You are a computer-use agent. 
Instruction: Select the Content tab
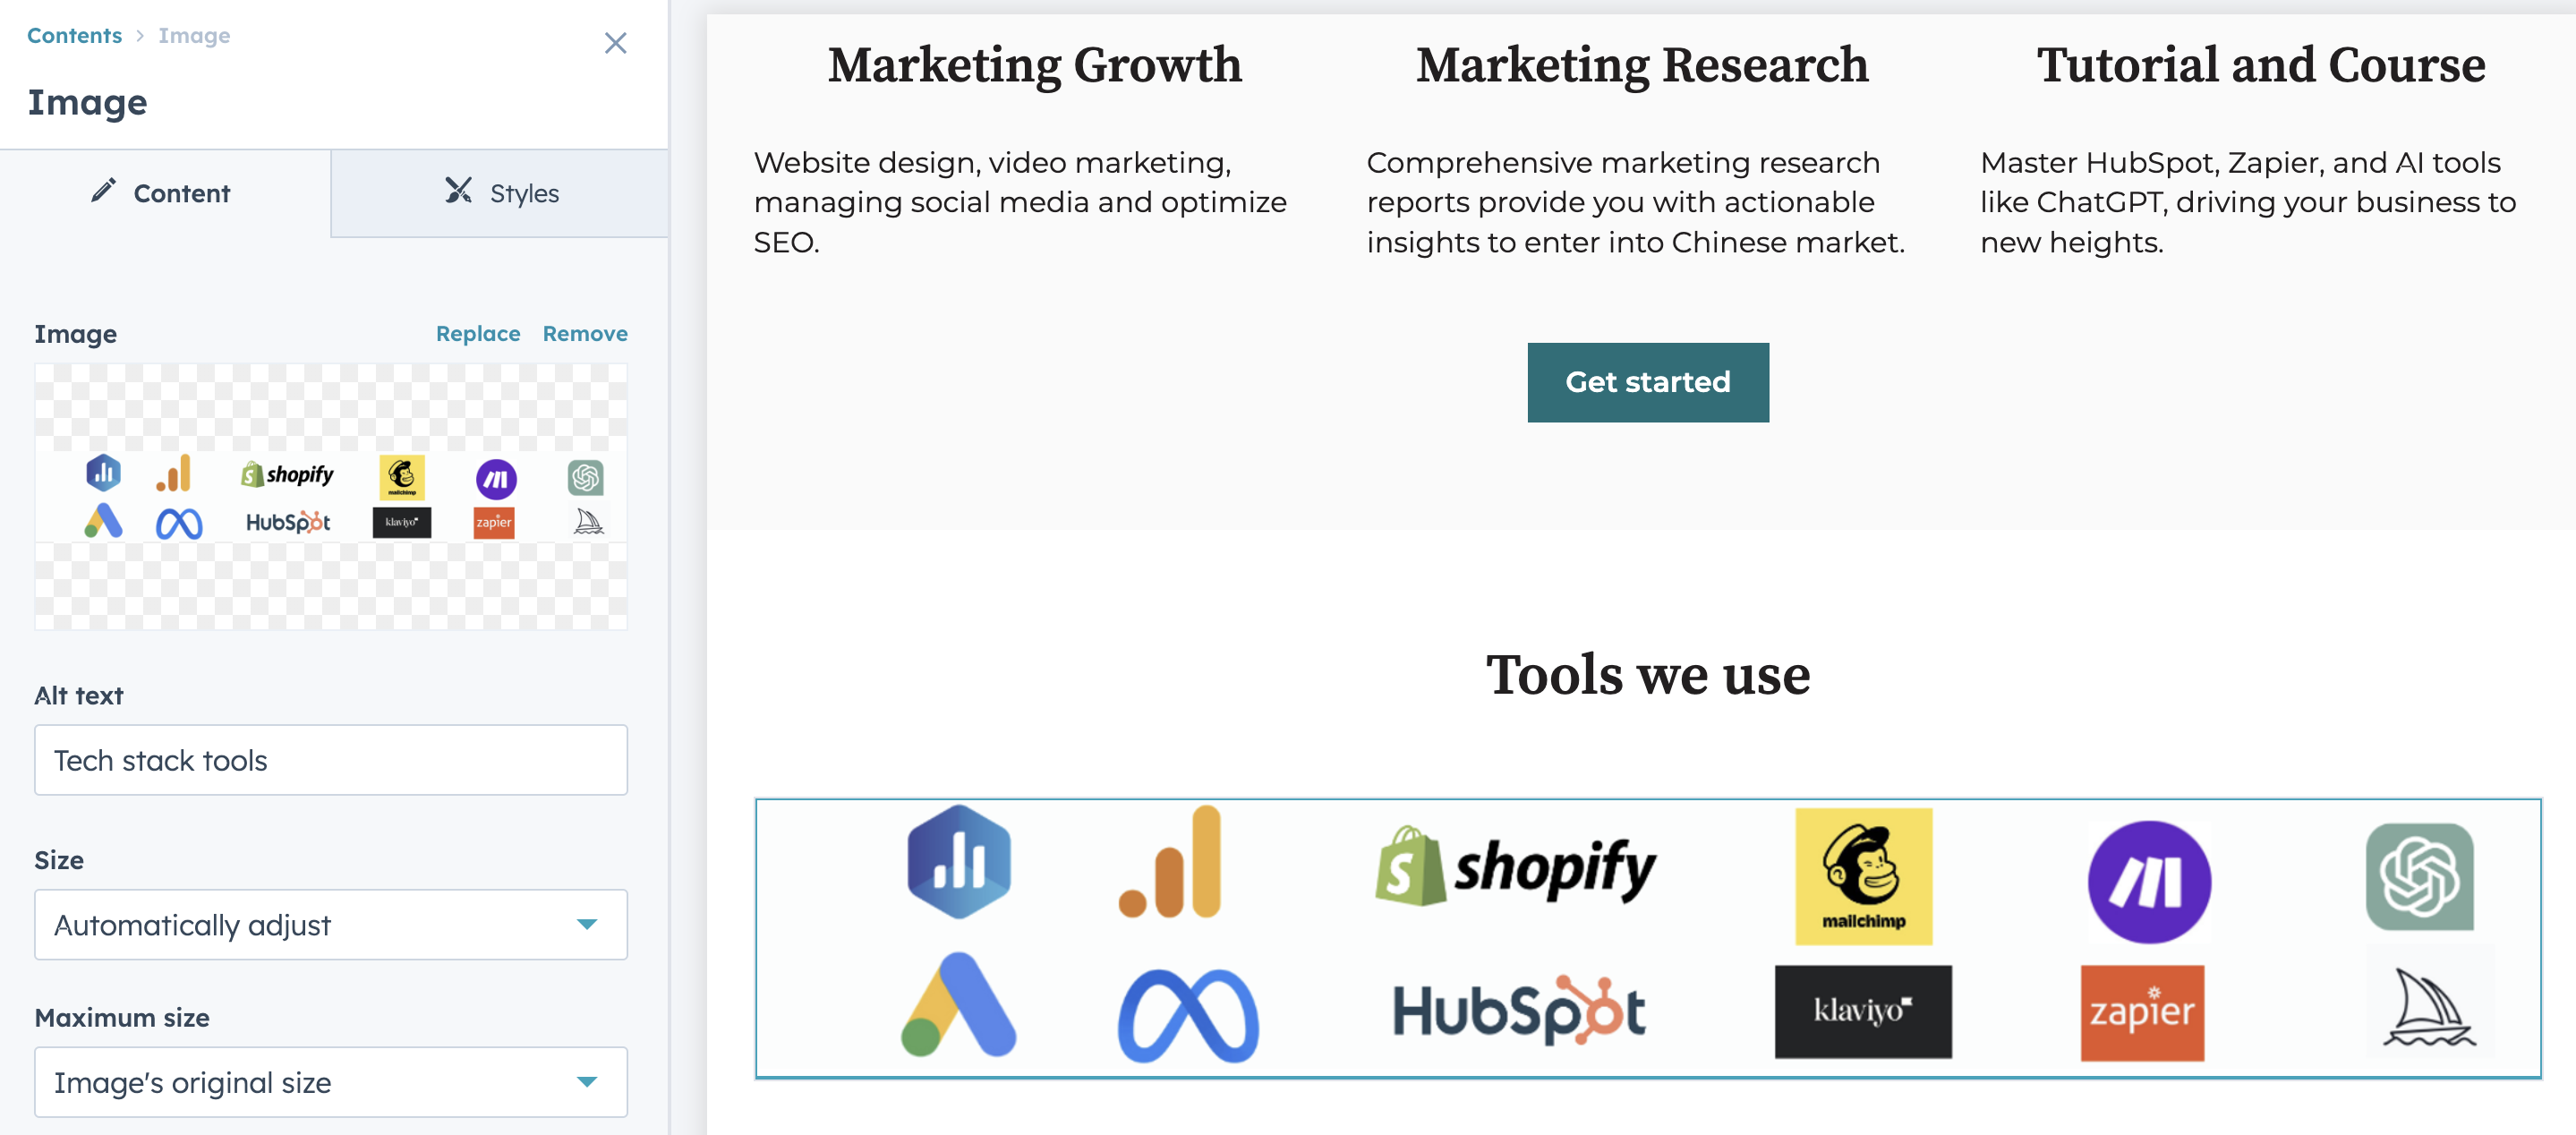pos(165,193)
